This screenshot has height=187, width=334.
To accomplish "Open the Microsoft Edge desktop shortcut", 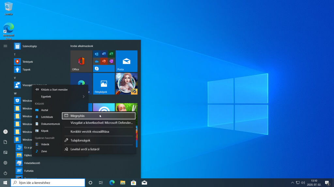I will coord(9,31).
